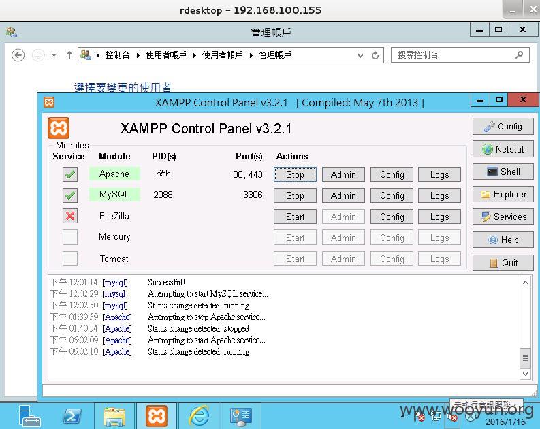Open Apache Admin page

343,174
